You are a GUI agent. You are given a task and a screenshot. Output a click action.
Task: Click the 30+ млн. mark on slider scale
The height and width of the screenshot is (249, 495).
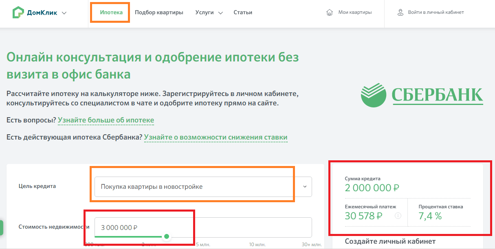point(311,245)
